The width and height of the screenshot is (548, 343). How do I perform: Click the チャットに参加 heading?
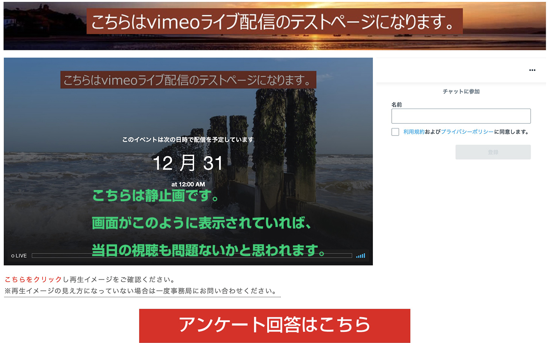point(461,91)
